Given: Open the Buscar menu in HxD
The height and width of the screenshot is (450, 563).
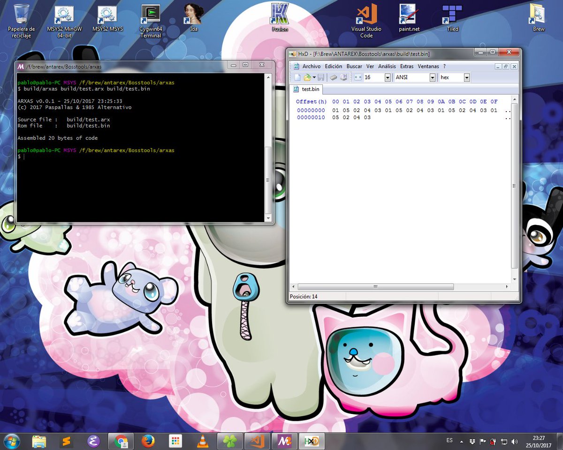Looking at the screenshot, I should (x=354, y=67).
